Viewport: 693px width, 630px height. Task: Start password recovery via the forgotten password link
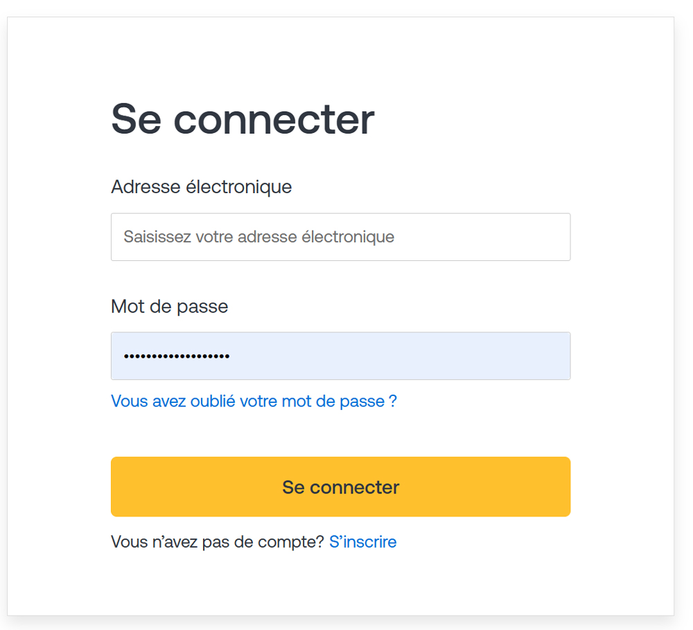(x=254, y=401)
